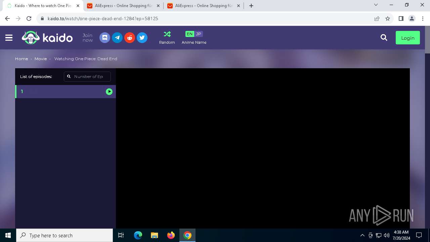Open Chrome three-dot menu
This screenshot has width=430, height=242.
(x=423, y=18)
